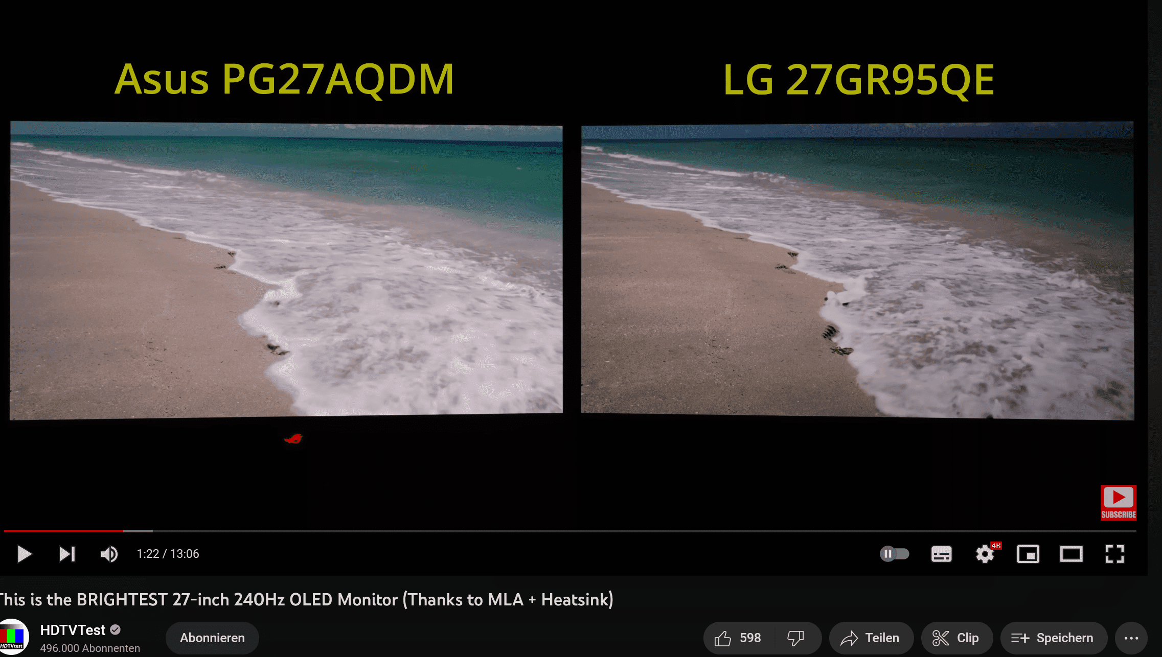Toggle the autoplay switch
Viewport: 1162px width, 657px height.
click(x=895, y=554)
